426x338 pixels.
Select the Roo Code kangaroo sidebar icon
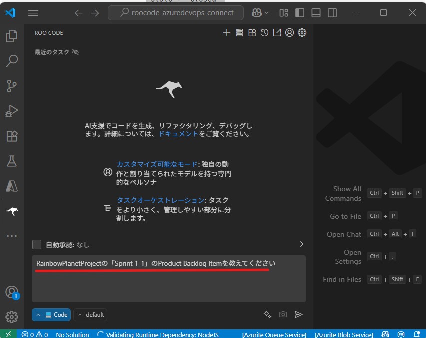12,211
